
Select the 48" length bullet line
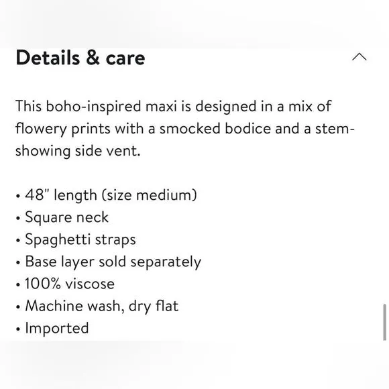click(107, 195)
